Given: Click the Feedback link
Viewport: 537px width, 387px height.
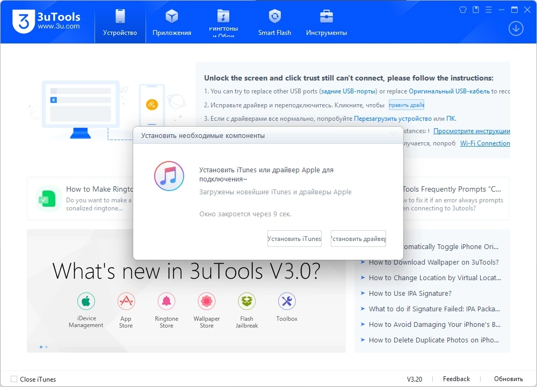Looking at the screenshot, I should click(456, 379).
